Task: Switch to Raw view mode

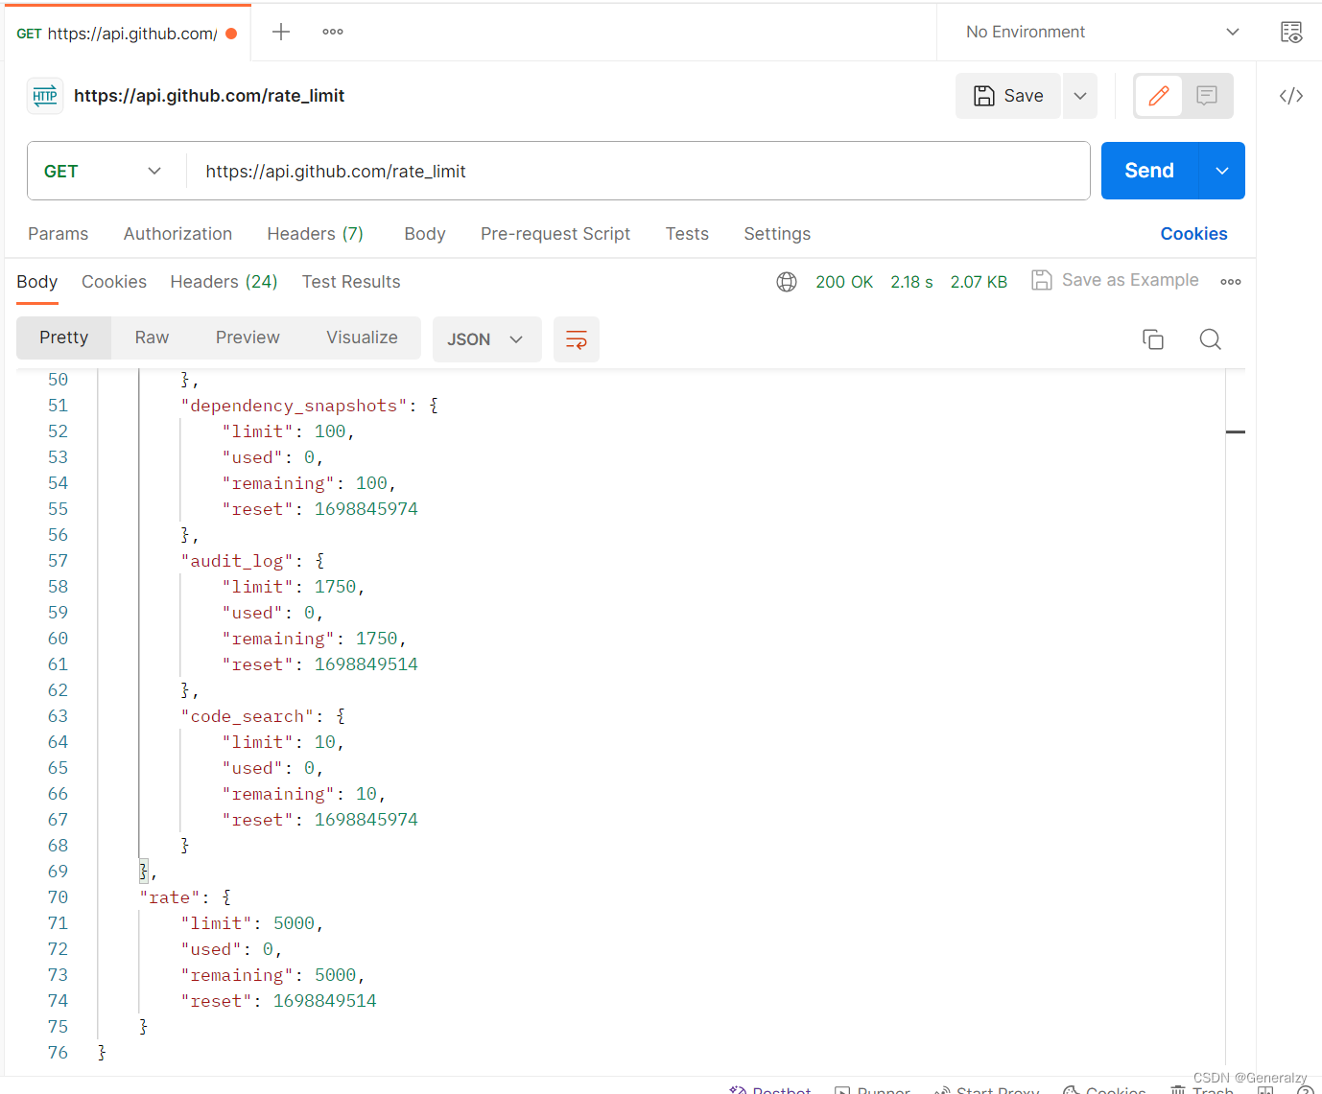Action: coord(152,338)
